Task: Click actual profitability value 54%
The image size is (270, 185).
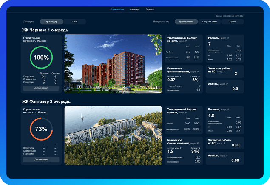Action: pos(196,58)
